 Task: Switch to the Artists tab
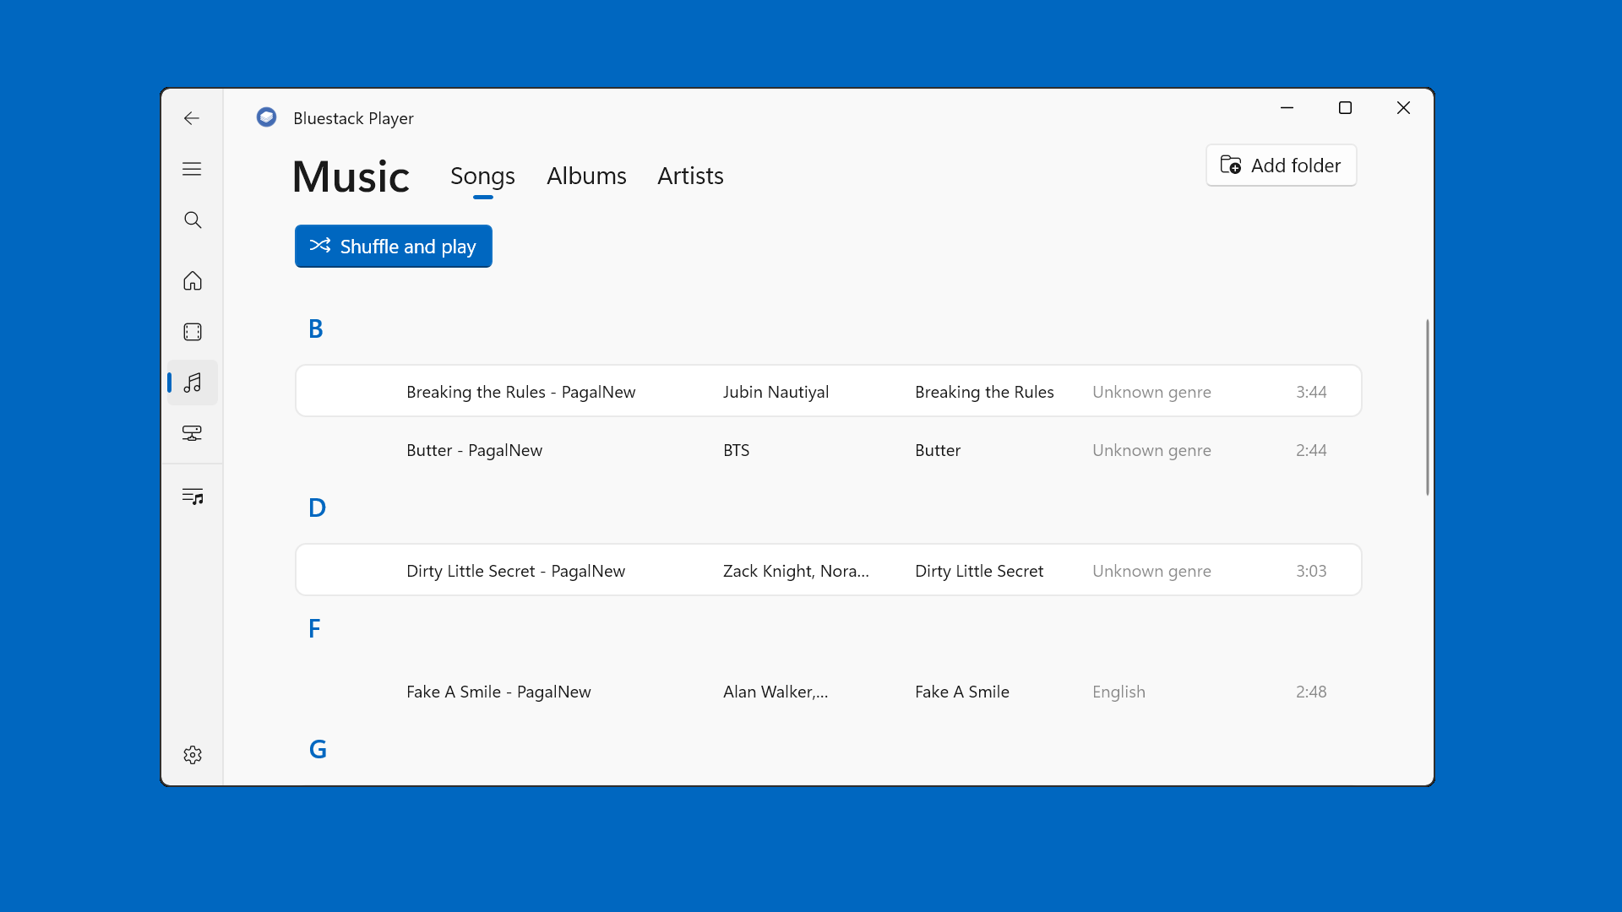690,176
